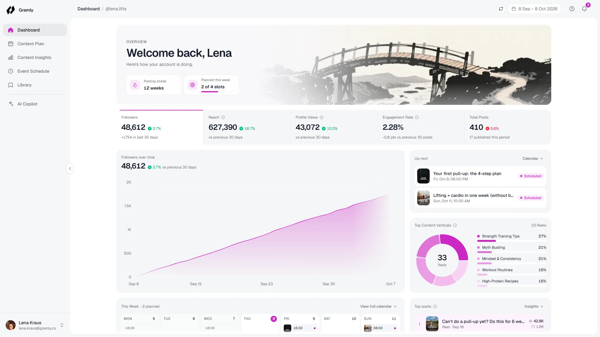Image resolution: width=600 pixels, height=337 pixels.
Task: Select Thursday 8 in the week calendar
Action: pos(273,319)
